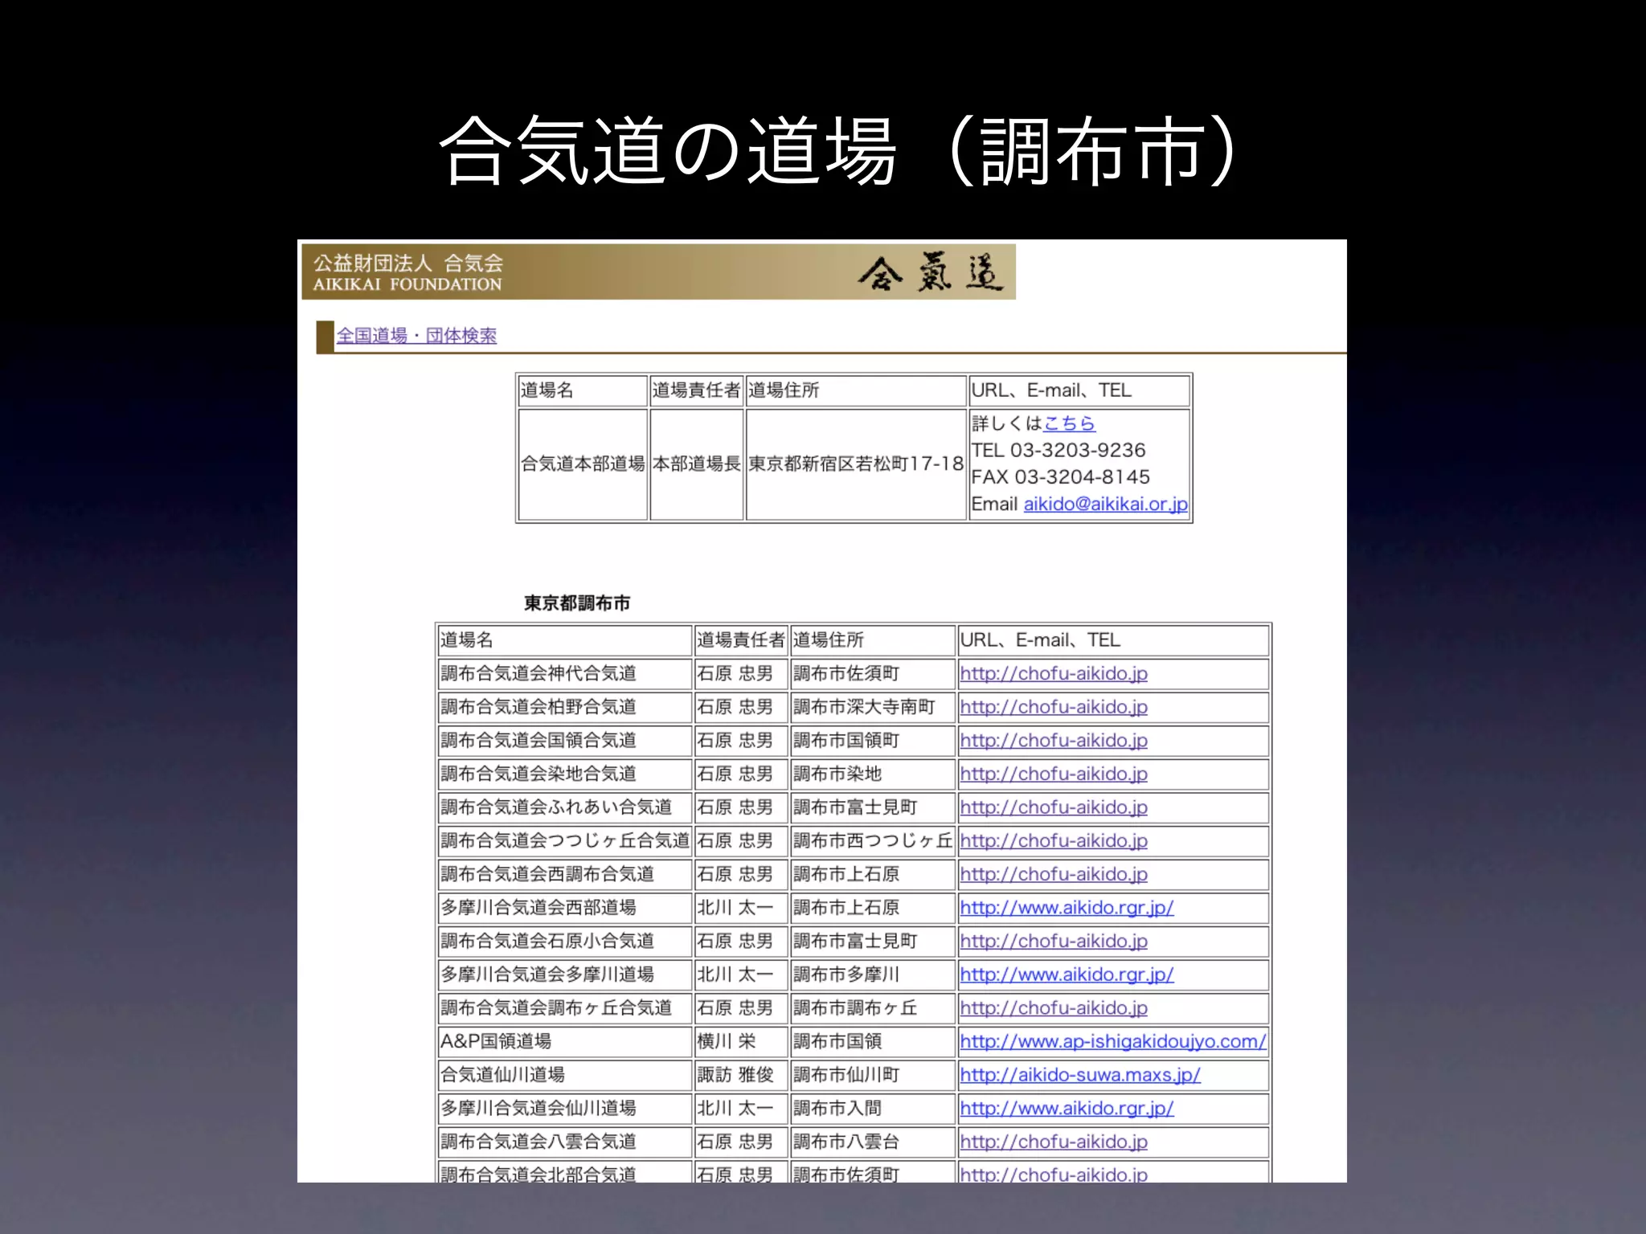Select 石原 忠男 in the 神代合気道 row
This screenshot has width=1646, height=1234.
tap(735, 674)
